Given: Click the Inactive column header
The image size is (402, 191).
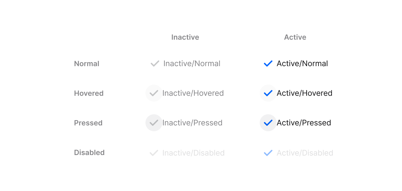Looking at the screenshot, I should pyautogui.click(x=185, y=37).
